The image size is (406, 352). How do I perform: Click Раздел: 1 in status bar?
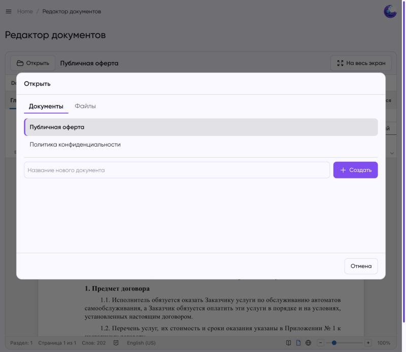21,343
